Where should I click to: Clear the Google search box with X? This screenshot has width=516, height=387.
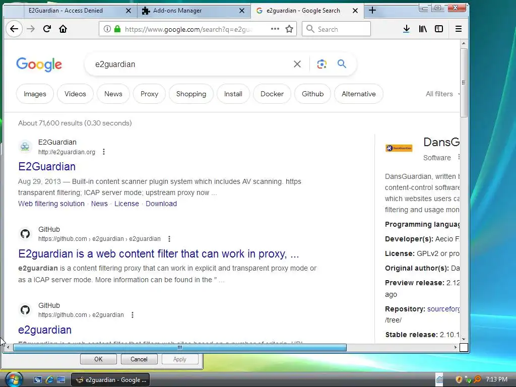[x=297, y=64]
